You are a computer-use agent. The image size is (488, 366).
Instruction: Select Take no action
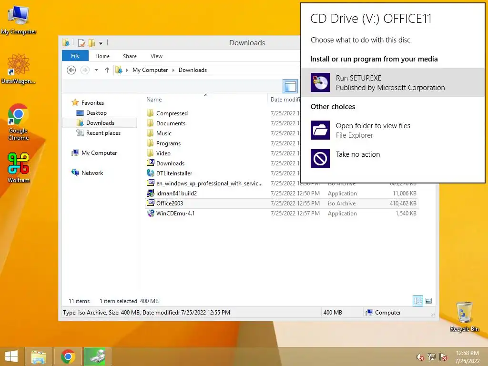(x=393, y=158)
